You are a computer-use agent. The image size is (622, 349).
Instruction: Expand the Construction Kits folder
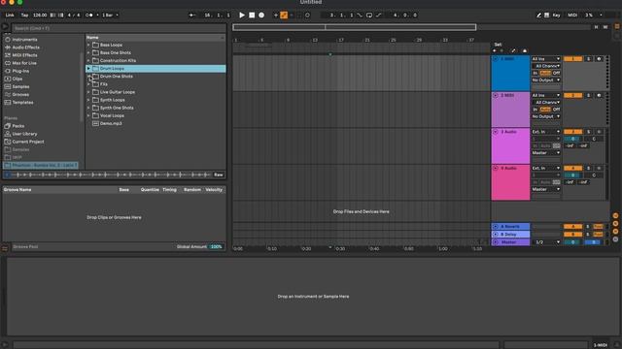(x=88, y=60)
